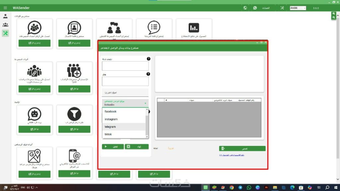Image resolution: width=340 pixels, height=191 pixels.
Task: Open the hamburger menu next to WASender
Action: (5, 8)
